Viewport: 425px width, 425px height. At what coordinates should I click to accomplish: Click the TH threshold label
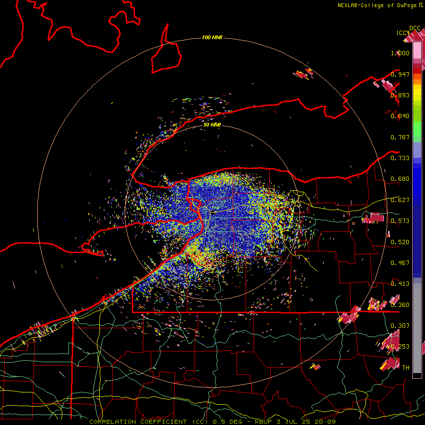click(406, 368)
